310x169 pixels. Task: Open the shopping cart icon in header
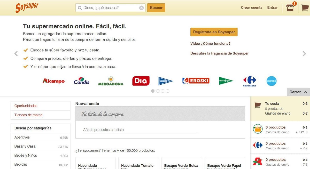pyautogui.click(x=305, y=8)
